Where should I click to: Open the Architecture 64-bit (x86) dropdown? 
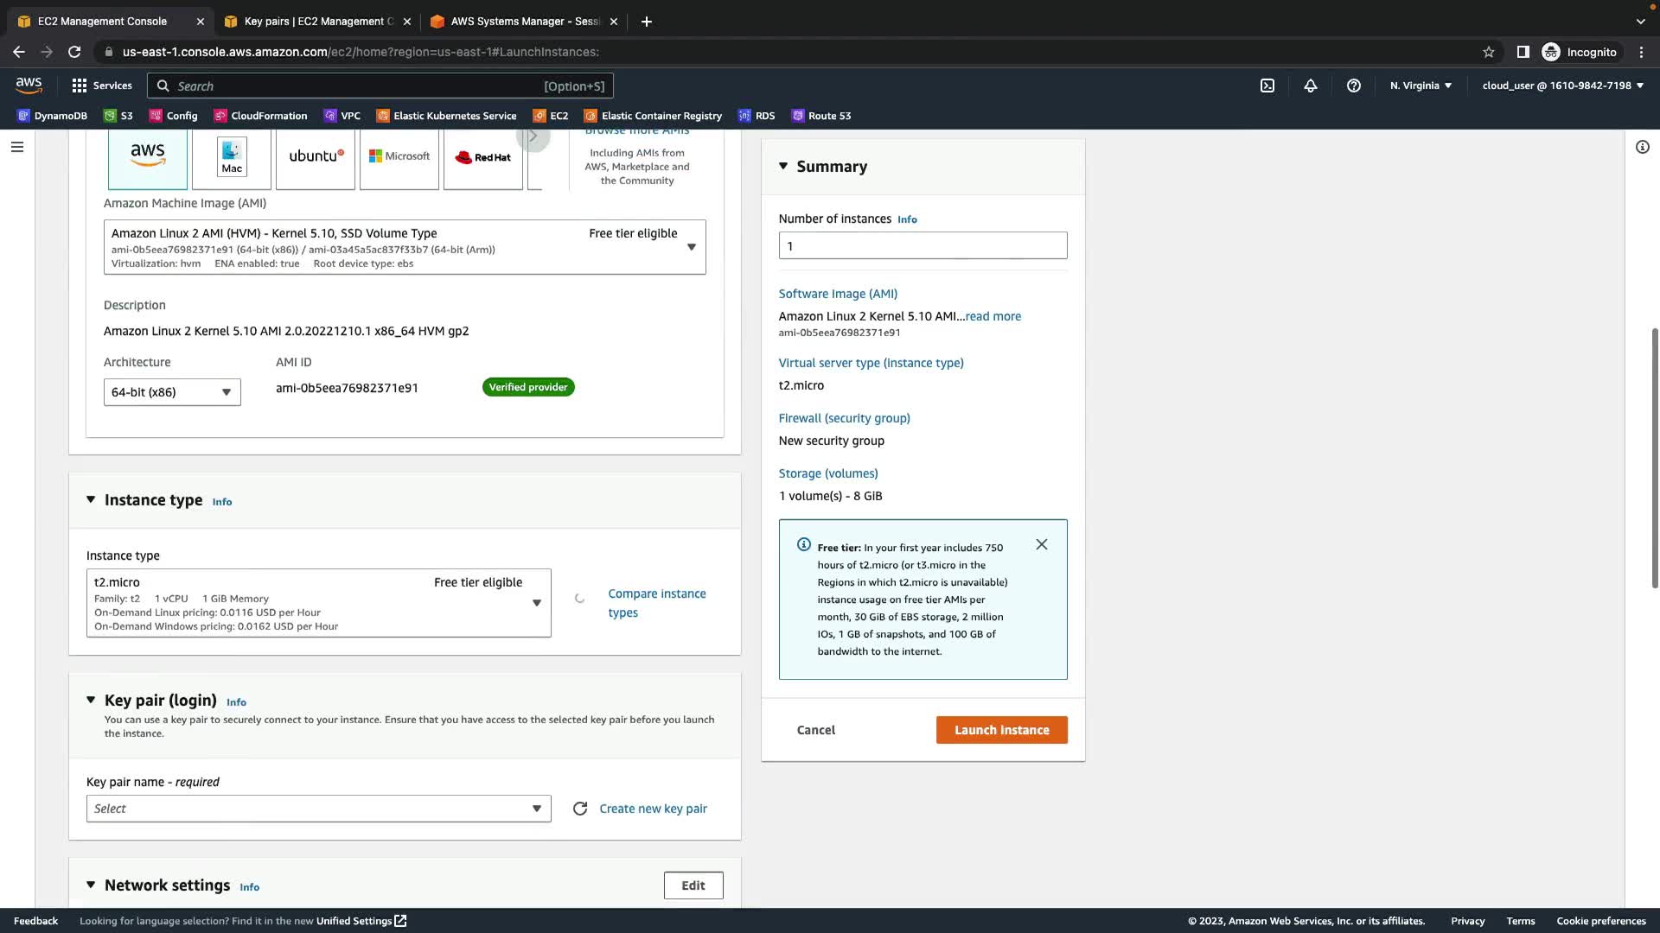172,392
